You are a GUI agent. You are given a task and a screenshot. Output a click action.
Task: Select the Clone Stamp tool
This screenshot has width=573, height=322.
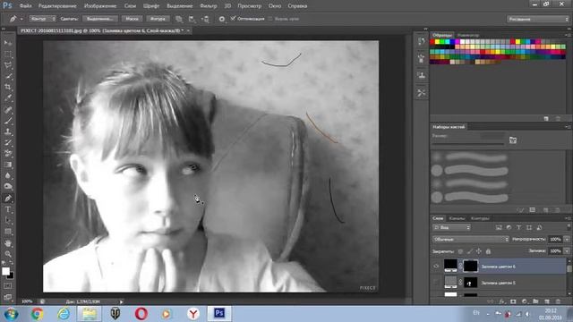click(x=8, y=131)
